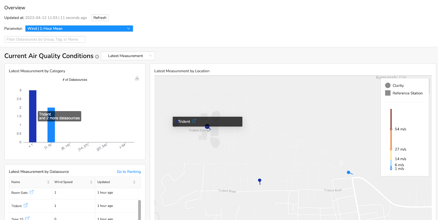Open Trident external link icon in table
This screenshot has height=220, width=438.
pos(25,205)
